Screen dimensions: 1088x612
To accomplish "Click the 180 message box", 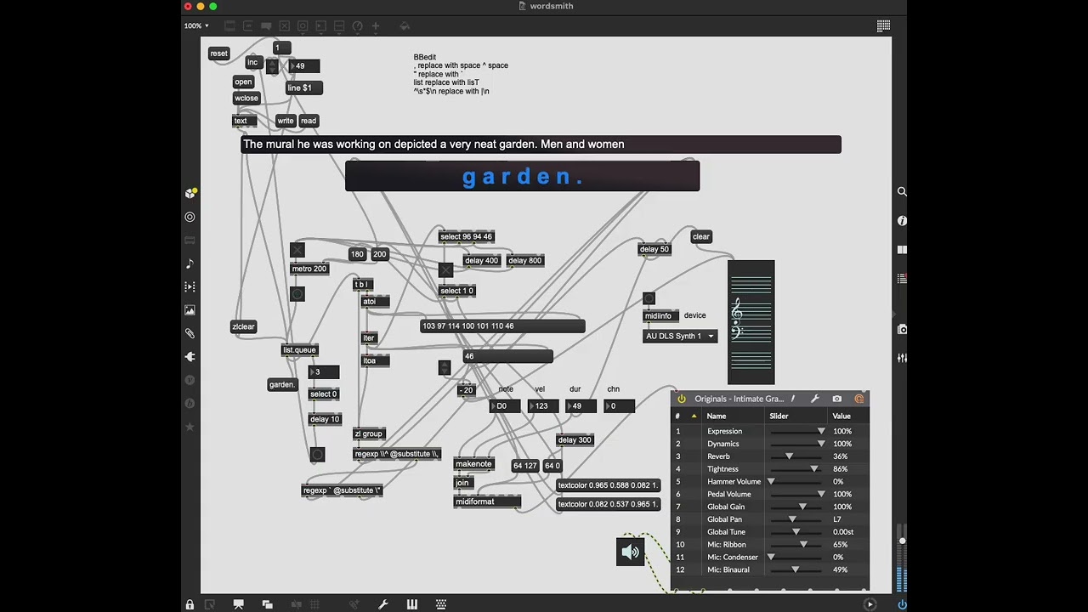I will 357,254.
